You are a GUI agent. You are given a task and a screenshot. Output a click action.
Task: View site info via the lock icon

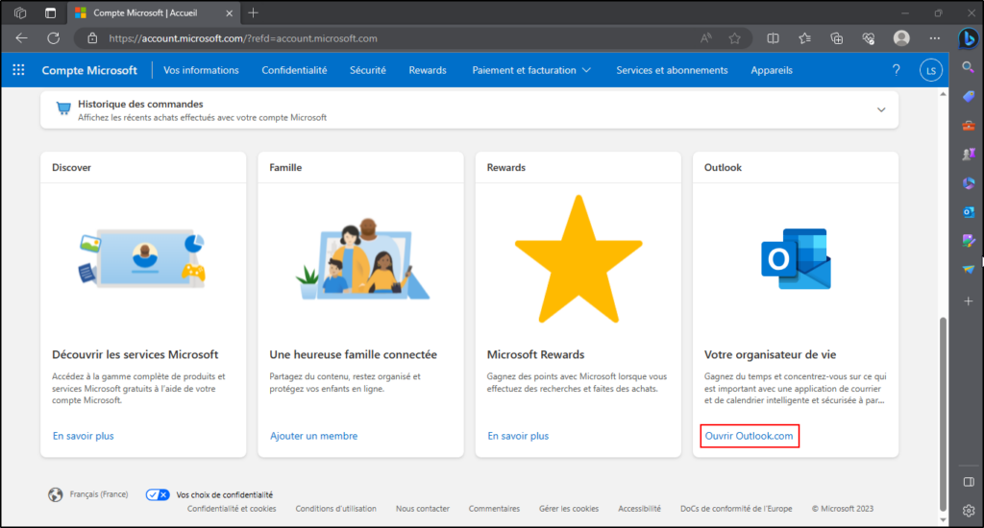click(92, 38)
